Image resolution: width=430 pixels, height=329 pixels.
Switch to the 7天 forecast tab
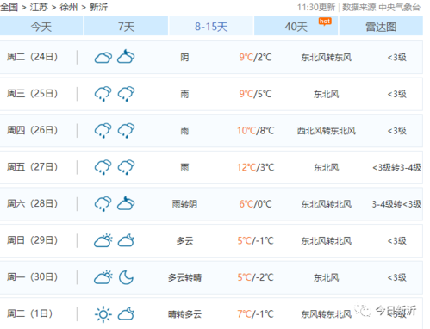click(126, 27)
